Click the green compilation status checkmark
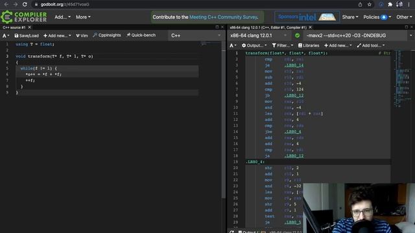415x233 pixels. tap(297, 36)
